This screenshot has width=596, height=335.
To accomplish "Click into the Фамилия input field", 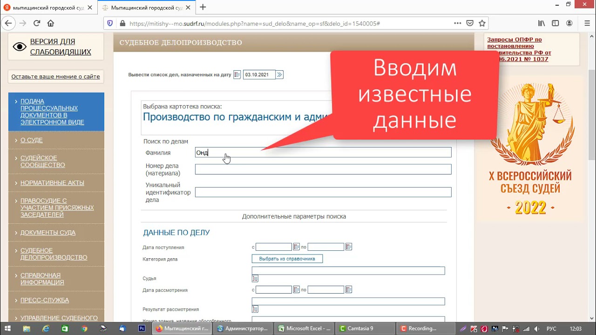I will click(323, 153).
